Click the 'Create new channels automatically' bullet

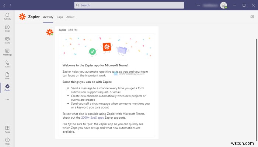coord(108,98)
